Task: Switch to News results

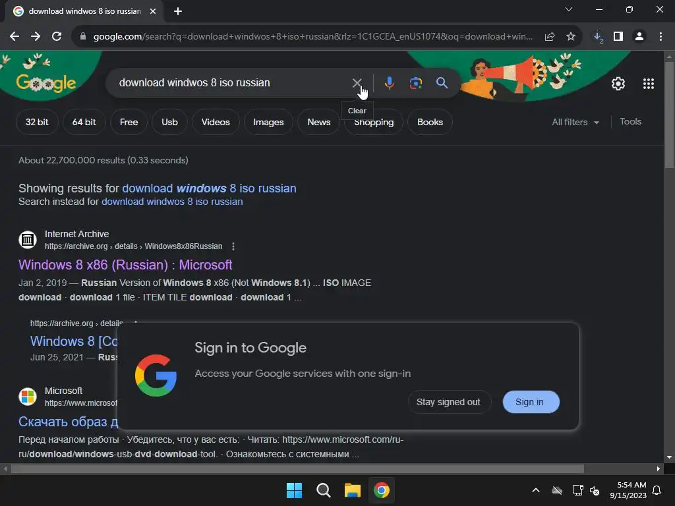Action: (319, 122)
